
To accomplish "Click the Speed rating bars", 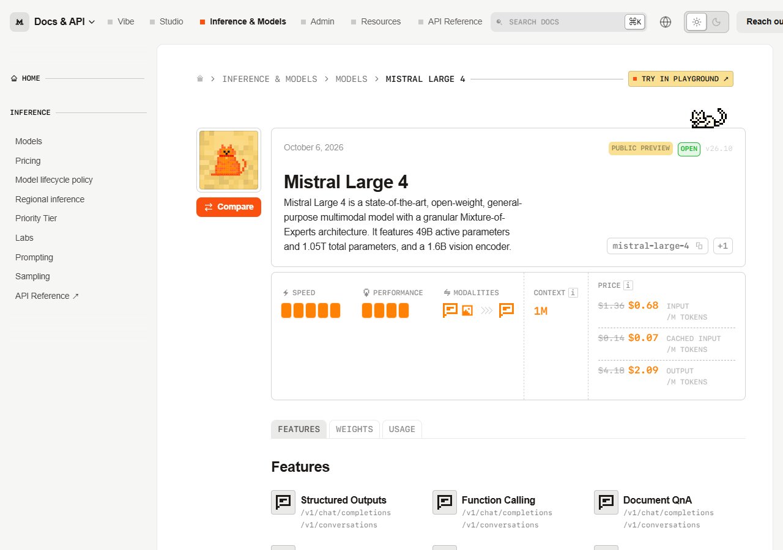I will coord(311,310).
